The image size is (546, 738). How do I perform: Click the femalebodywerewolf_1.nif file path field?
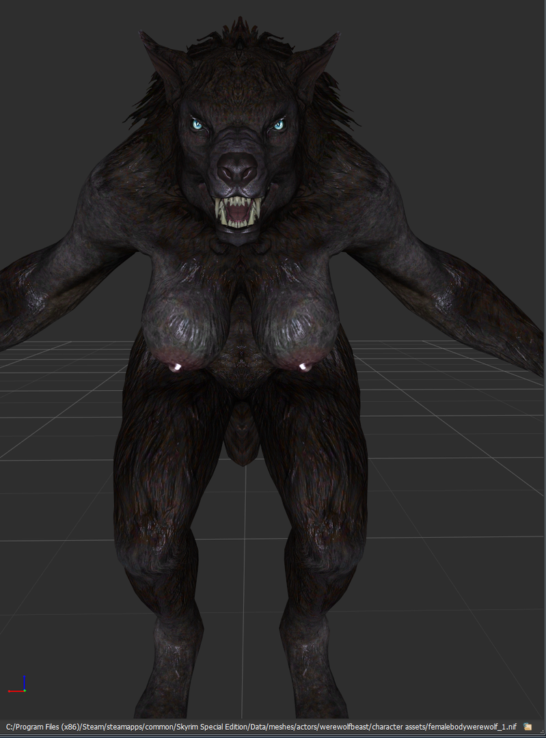261,726
